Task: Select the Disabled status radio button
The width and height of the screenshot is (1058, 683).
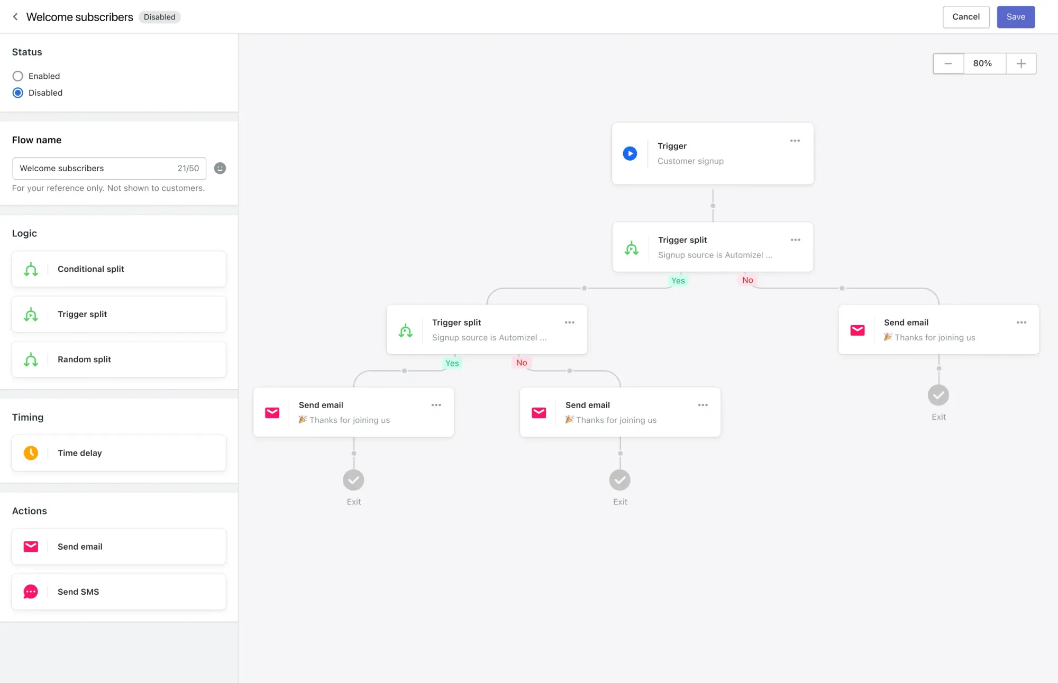Action: [x=18, y=93]
